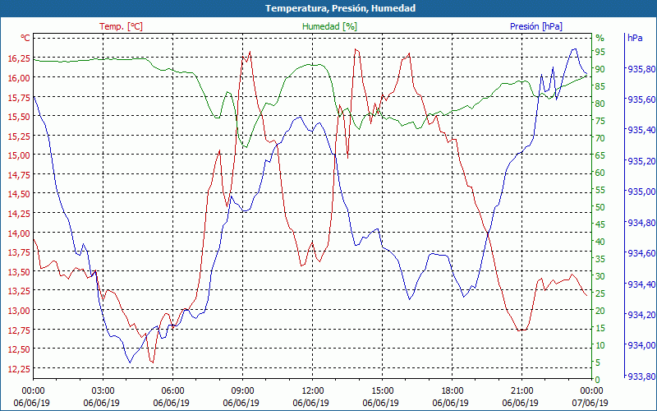Screen dimensions: 657x411
Task: Click pressure axis value 934,20
Action: pyautogui.click(x=641, y=315)
